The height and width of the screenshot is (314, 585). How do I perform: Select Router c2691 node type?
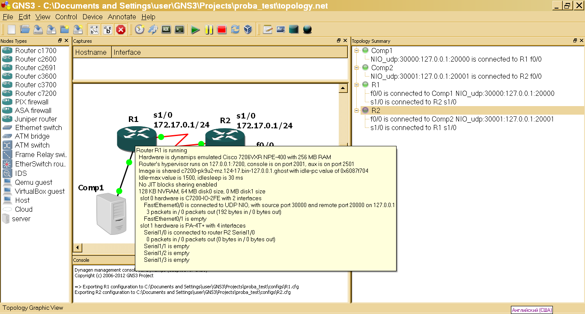(x=35, y=68)
